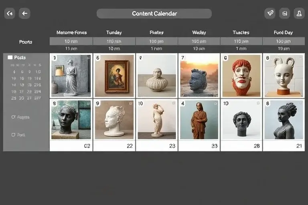
Task: Click the back arrow button in header
Action: [24, 14]
